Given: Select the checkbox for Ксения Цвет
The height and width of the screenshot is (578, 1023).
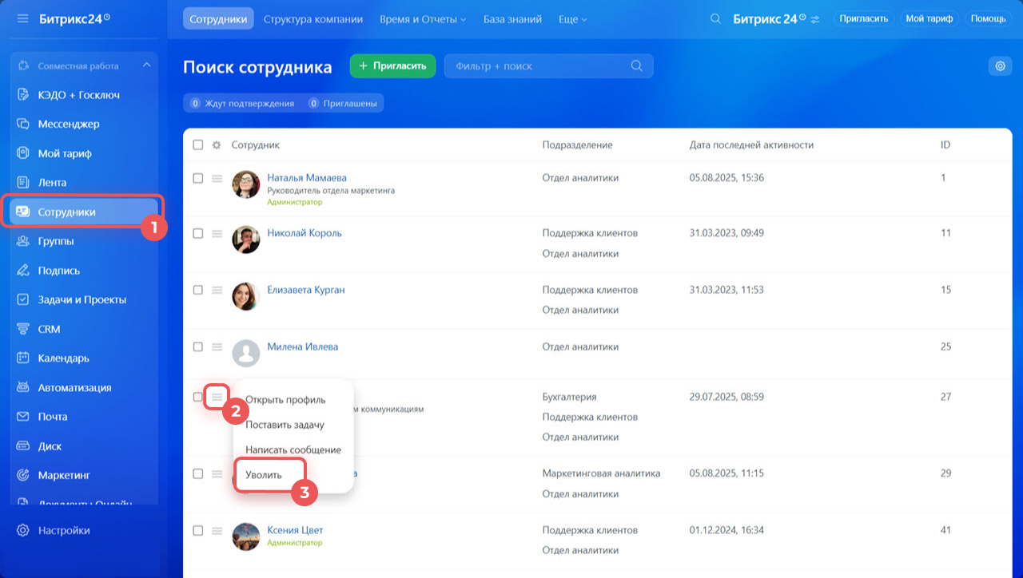Looking at the screenshot, I should coord(198,530).
